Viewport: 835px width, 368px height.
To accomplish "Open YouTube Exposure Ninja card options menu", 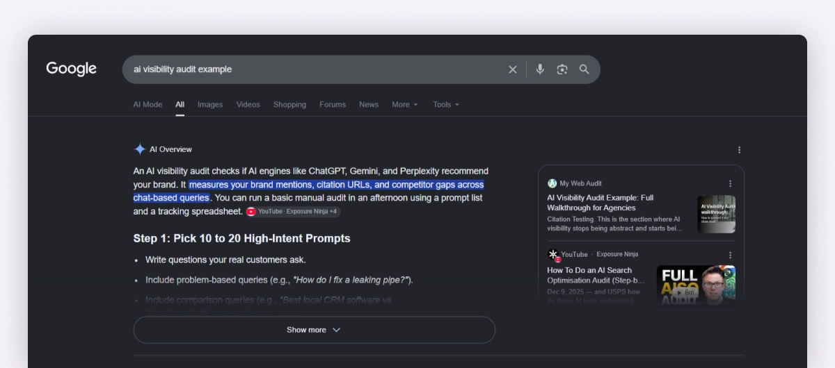I will click(730, 255).
